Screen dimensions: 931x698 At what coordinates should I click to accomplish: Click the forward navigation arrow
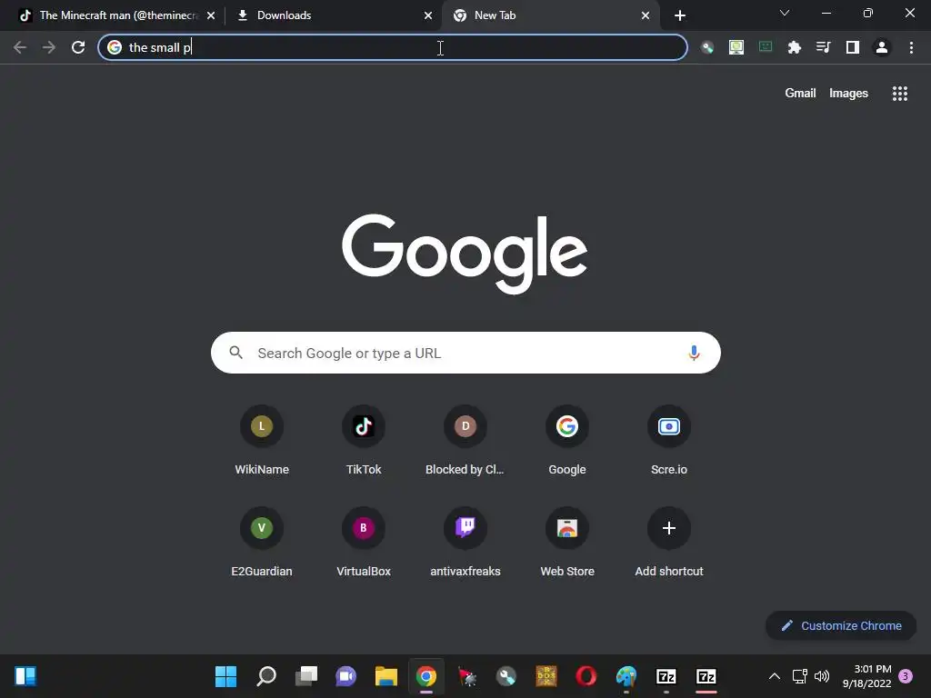[x=49, y=47]
